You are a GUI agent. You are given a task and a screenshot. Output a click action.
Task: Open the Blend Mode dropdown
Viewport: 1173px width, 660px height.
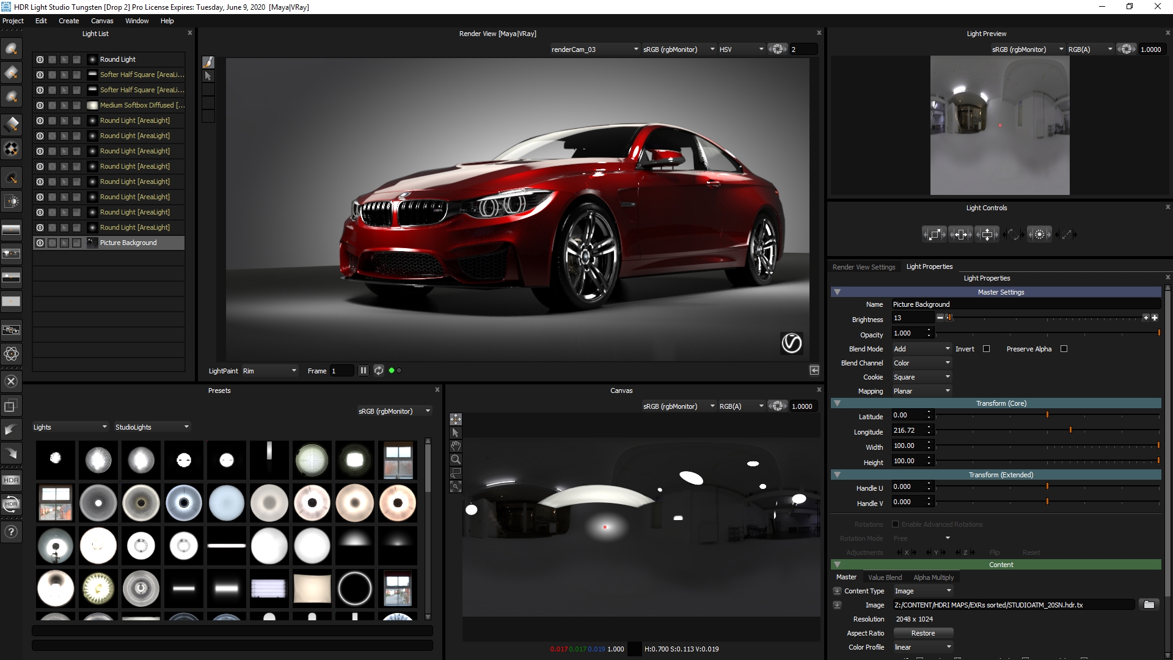(x=922, y=349)
